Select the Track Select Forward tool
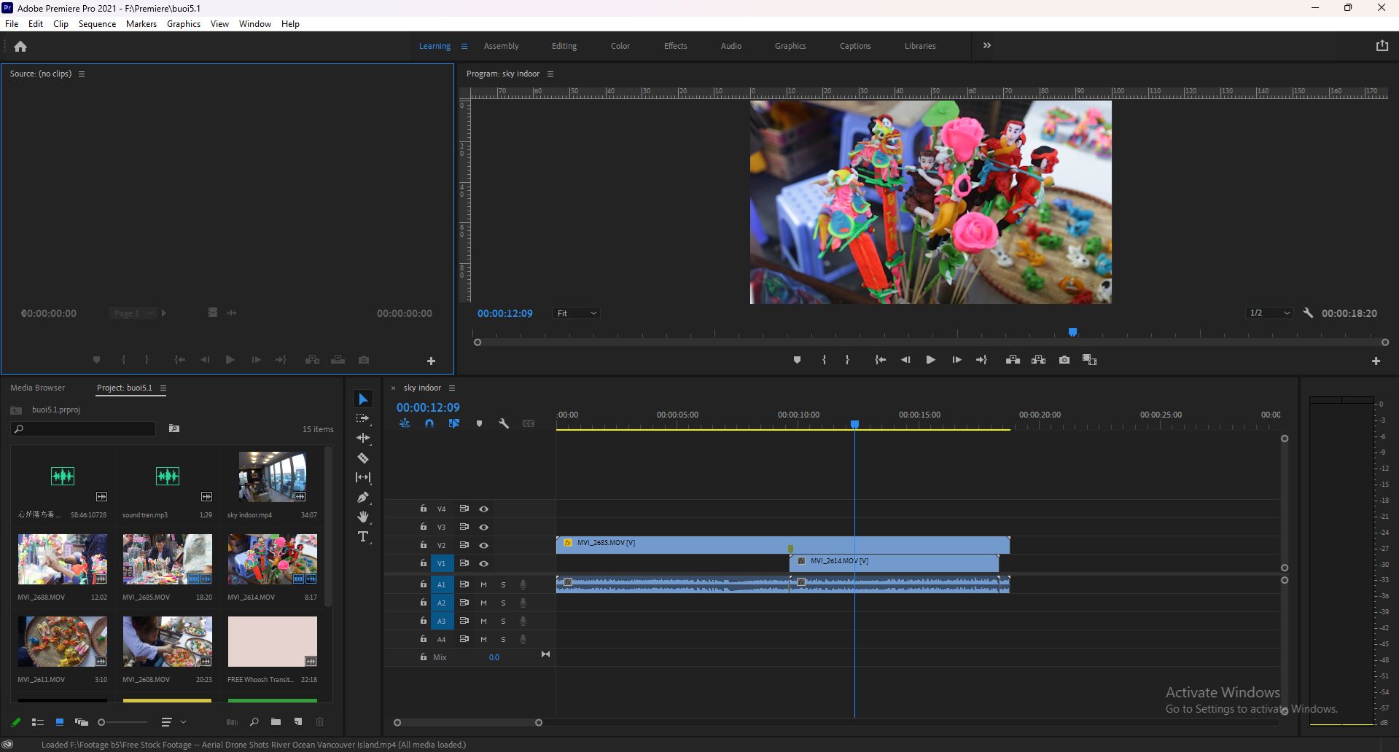 point(363,418)
